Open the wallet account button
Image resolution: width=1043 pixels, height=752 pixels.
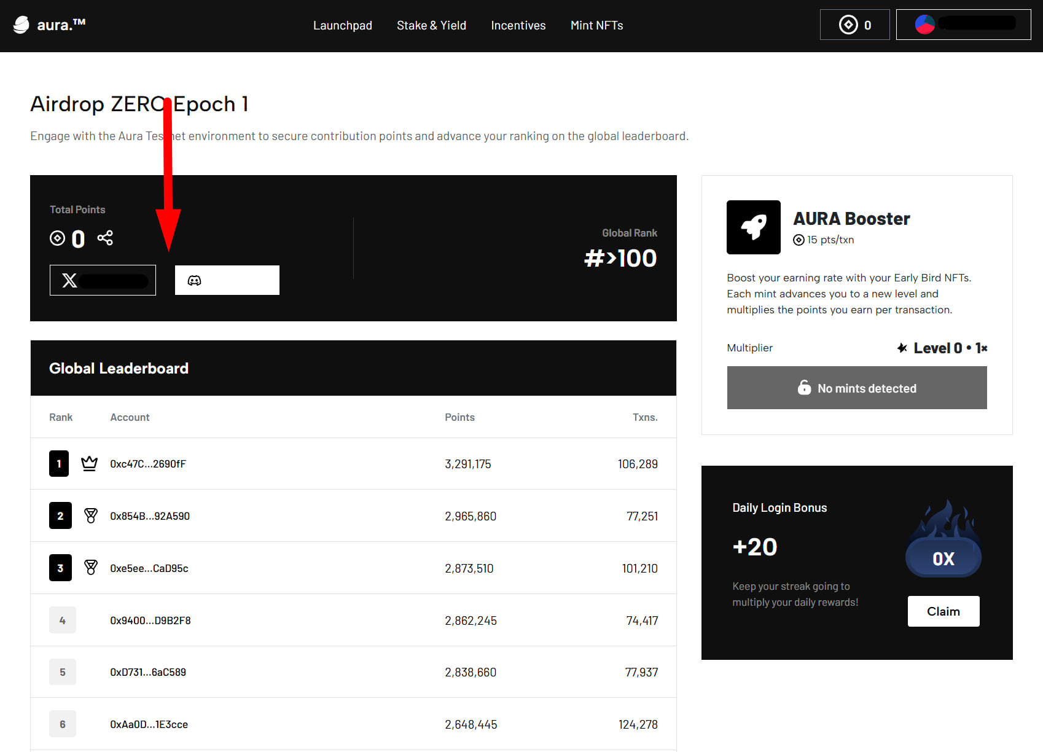(963, 25)
